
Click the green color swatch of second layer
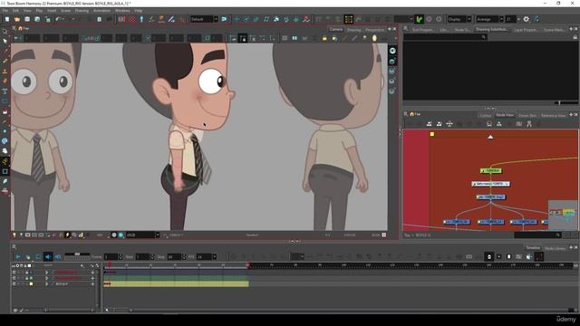pyautogui.click(x=31, y=278)
